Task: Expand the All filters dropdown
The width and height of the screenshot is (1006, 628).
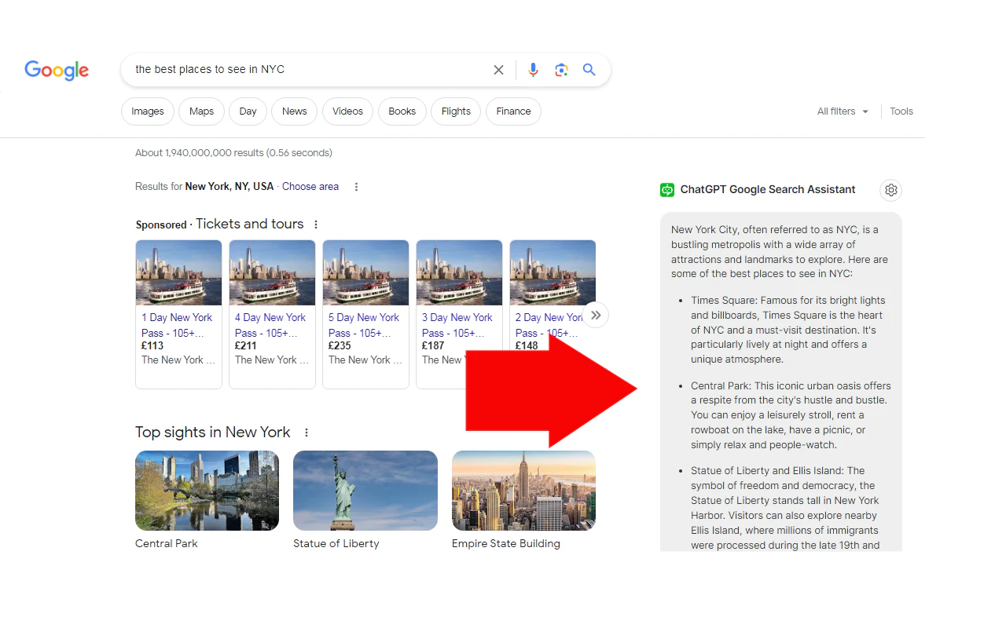Action: click(843, 111)
